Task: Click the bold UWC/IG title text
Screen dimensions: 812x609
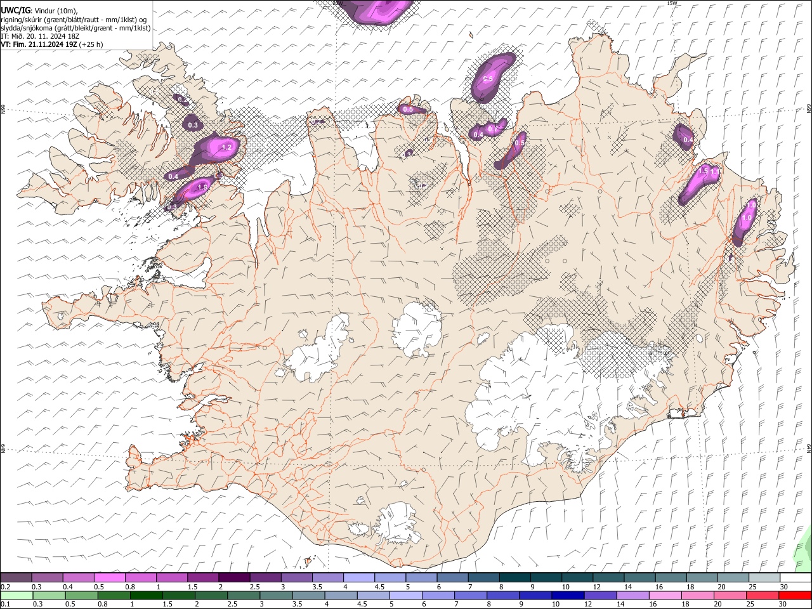Action: point(15,10)
